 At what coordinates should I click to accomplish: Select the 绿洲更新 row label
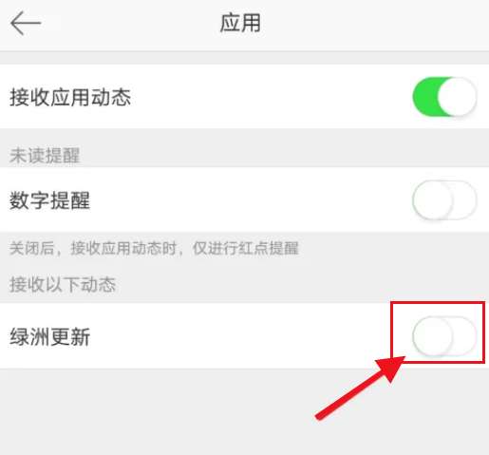pyautogui.click(x=49, y=336)
